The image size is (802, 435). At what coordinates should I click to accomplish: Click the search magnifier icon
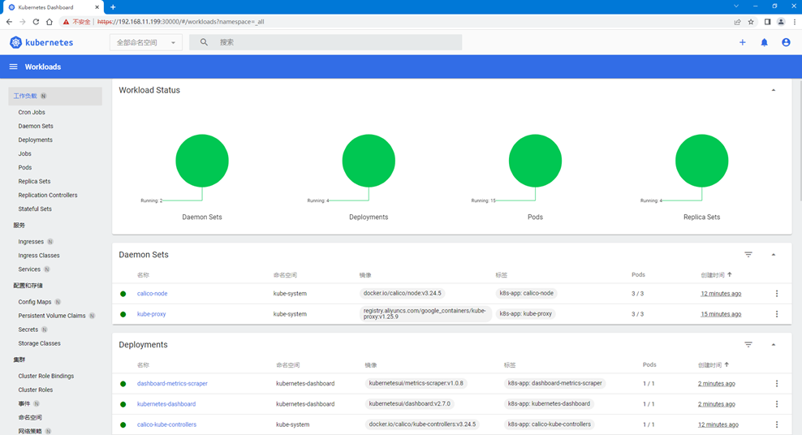click(x=204, y=42)
